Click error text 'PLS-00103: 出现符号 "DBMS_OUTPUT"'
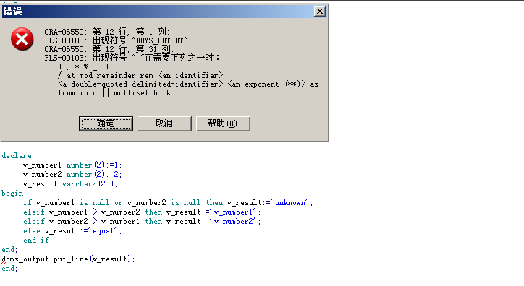 [116, 40]
